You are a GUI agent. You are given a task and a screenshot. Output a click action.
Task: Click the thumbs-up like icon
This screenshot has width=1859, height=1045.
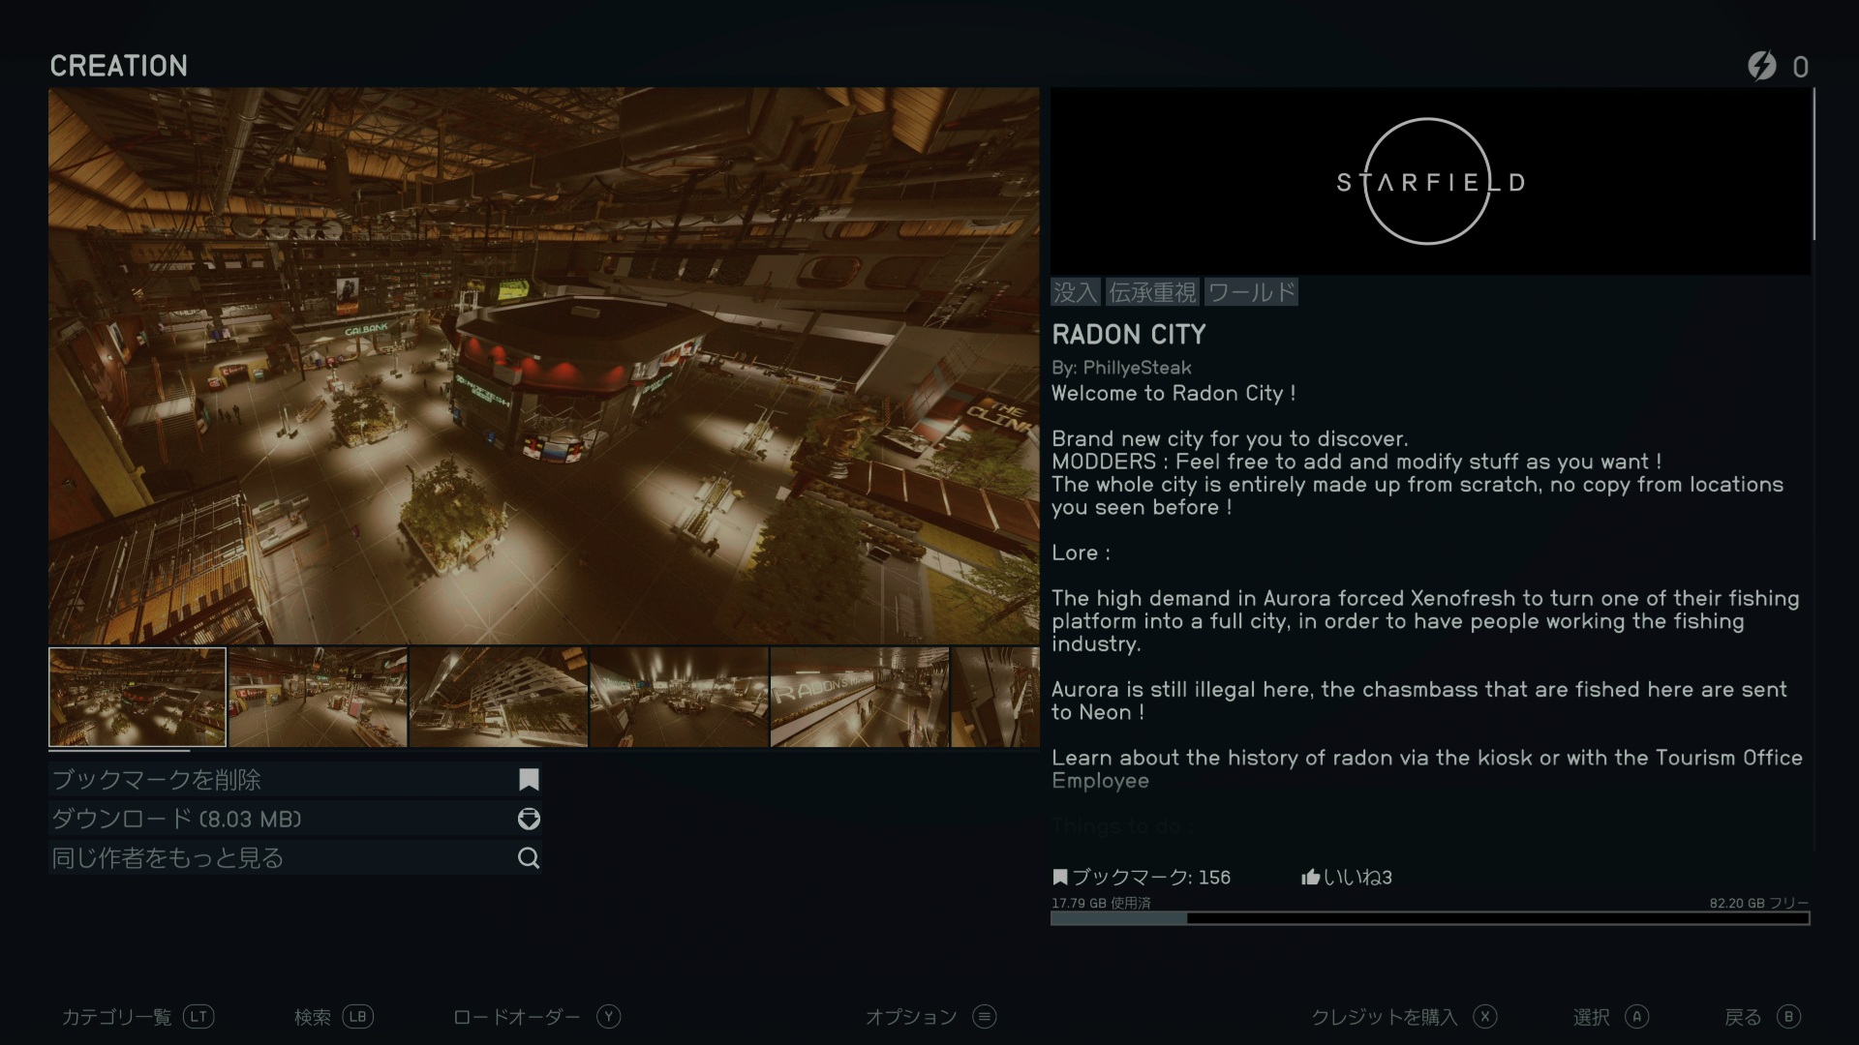click(x=1310, y=878)
